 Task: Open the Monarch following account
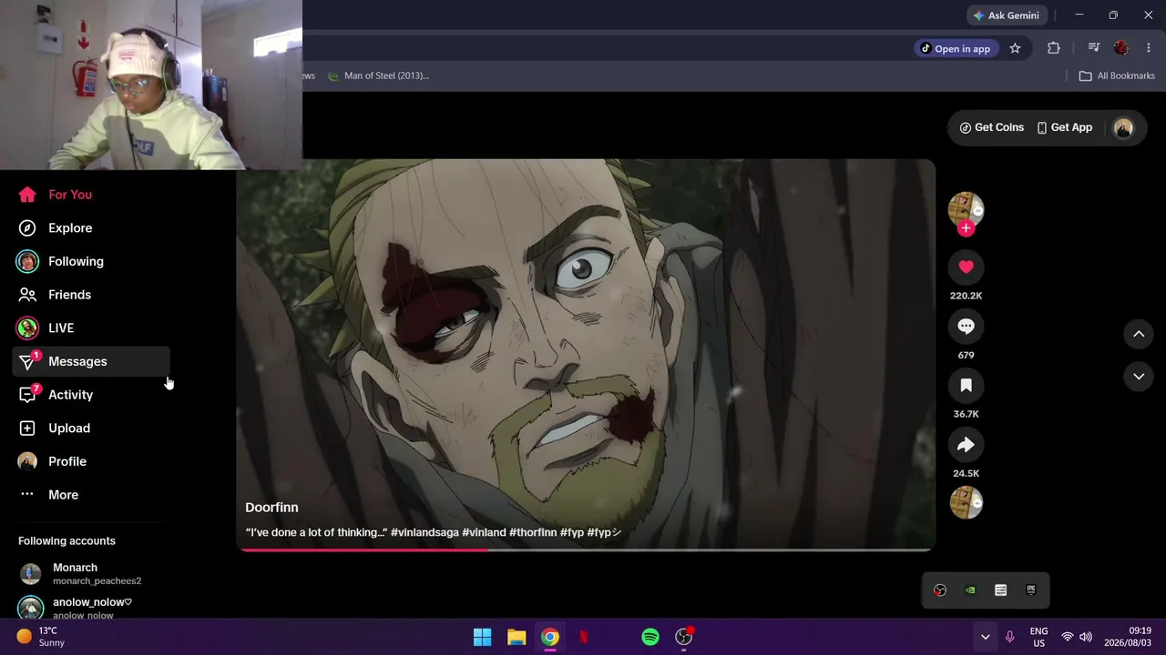tap(91, 574)
